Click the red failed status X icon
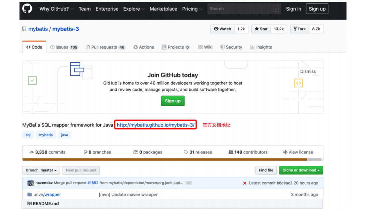Screen dimensions: 388x211 click(x=245, y=183)
